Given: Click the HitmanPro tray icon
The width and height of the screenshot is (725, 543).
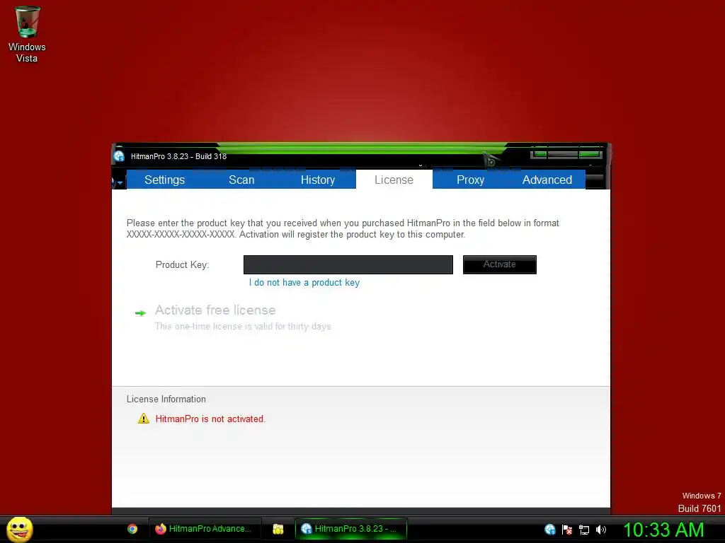Looking at the screenshot, I should click(x=549, y=529).
